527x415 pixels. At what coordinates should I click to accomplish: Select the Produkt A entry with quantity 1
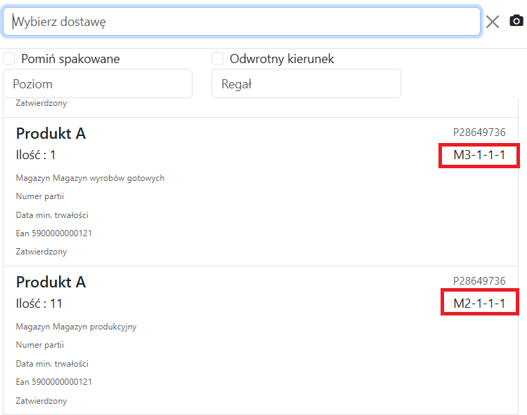tap(51, 133)
